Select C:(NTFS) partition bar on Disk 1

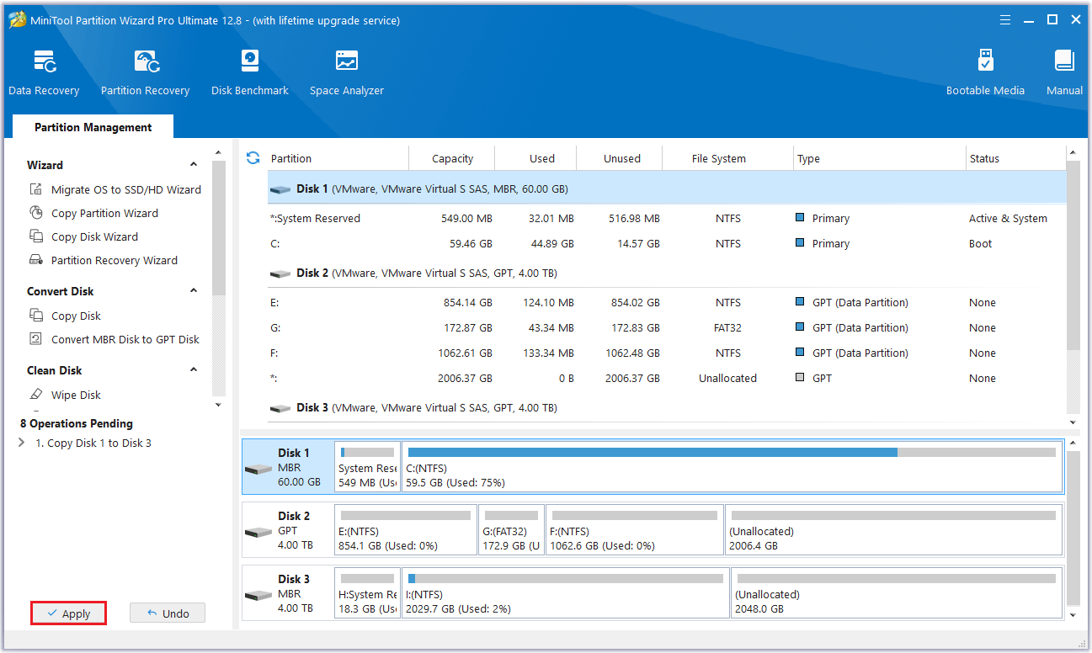732,466
